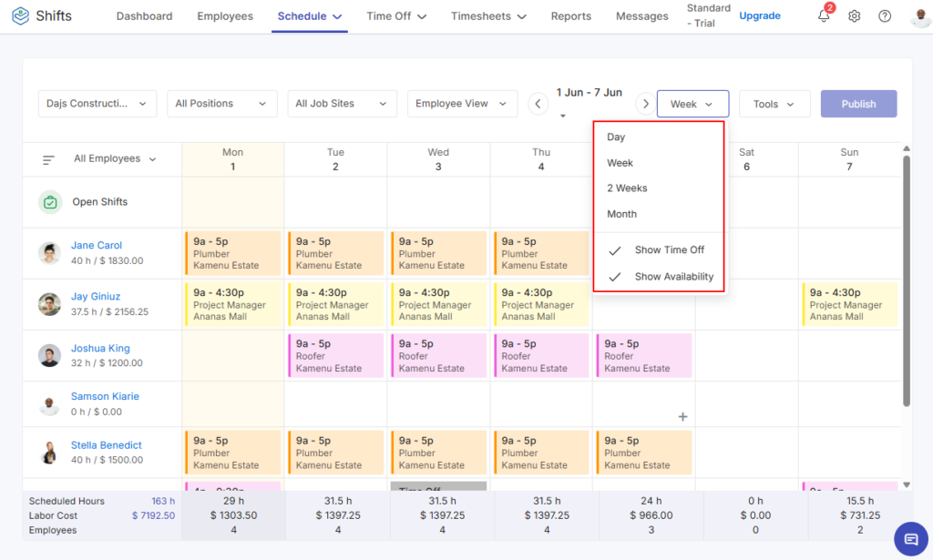Image resolution: width=933 pixels, height=560 pixels.
Task: Expand the Time Off menu
Action: 396,16
